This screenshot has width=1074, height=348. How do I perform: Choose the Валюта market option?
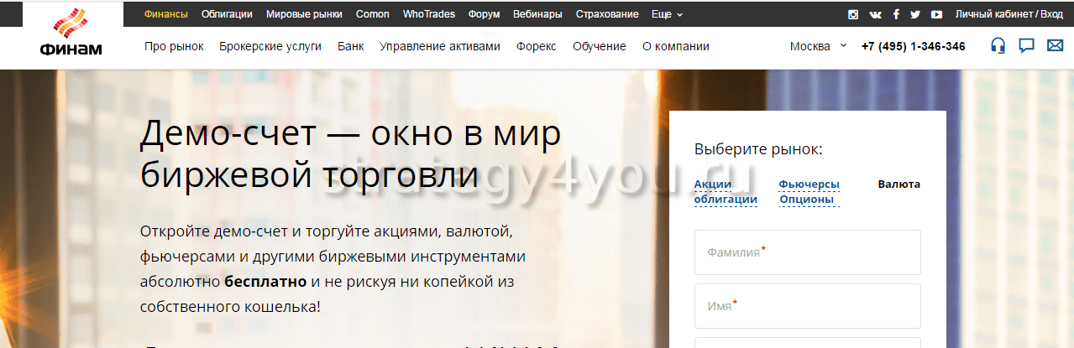pyautogui.click(x=898, y=184)
